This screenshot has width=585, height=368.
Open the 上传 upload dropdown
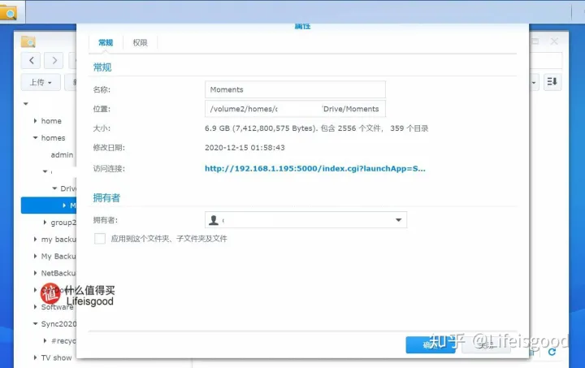pos(41,82)
